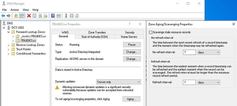Click the Refresh interval number field
This screenshot has width=237, height=106.
tap(189, 82)
